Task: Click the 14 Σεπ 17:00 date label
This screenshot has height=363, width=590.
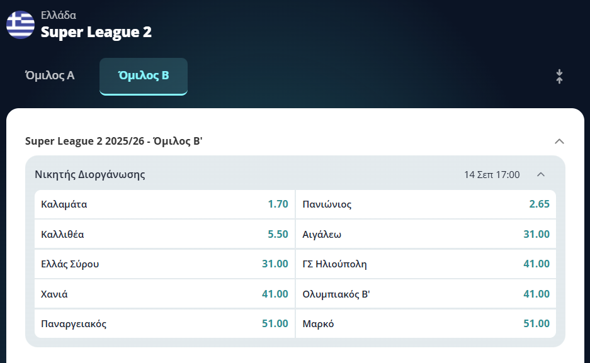Action: pyautogui.click(x=492, y=174)
